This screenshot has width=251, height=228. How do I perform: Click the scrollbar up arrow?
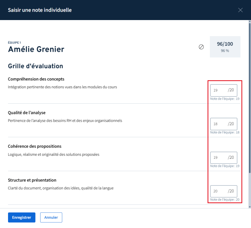[249, 22]
